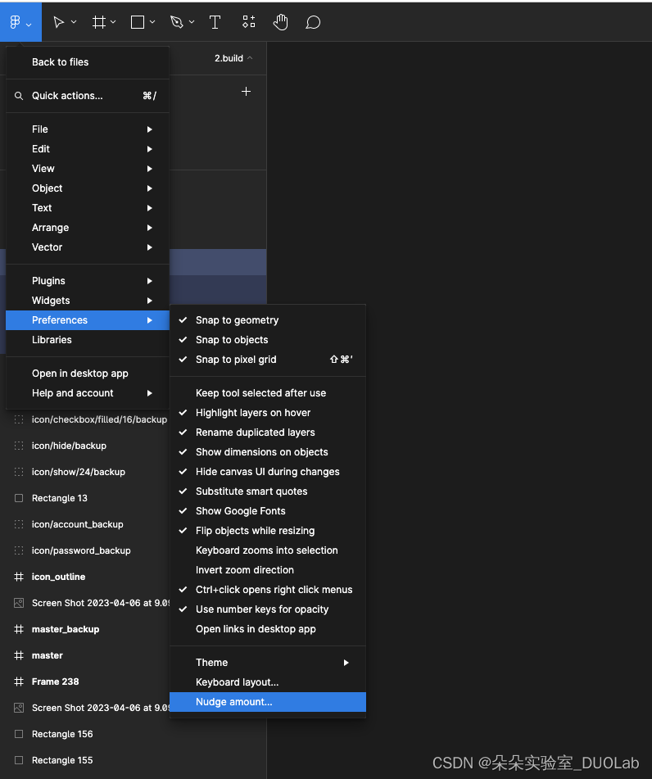Open the File submenu

click(x=39, y=129)
